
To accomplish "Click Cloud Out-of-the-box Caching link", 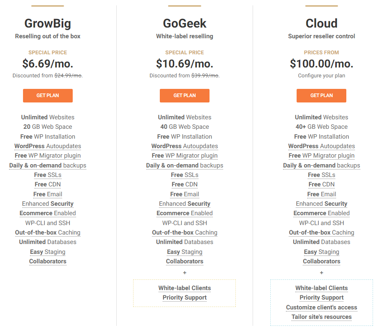I will tap(321, 232).
